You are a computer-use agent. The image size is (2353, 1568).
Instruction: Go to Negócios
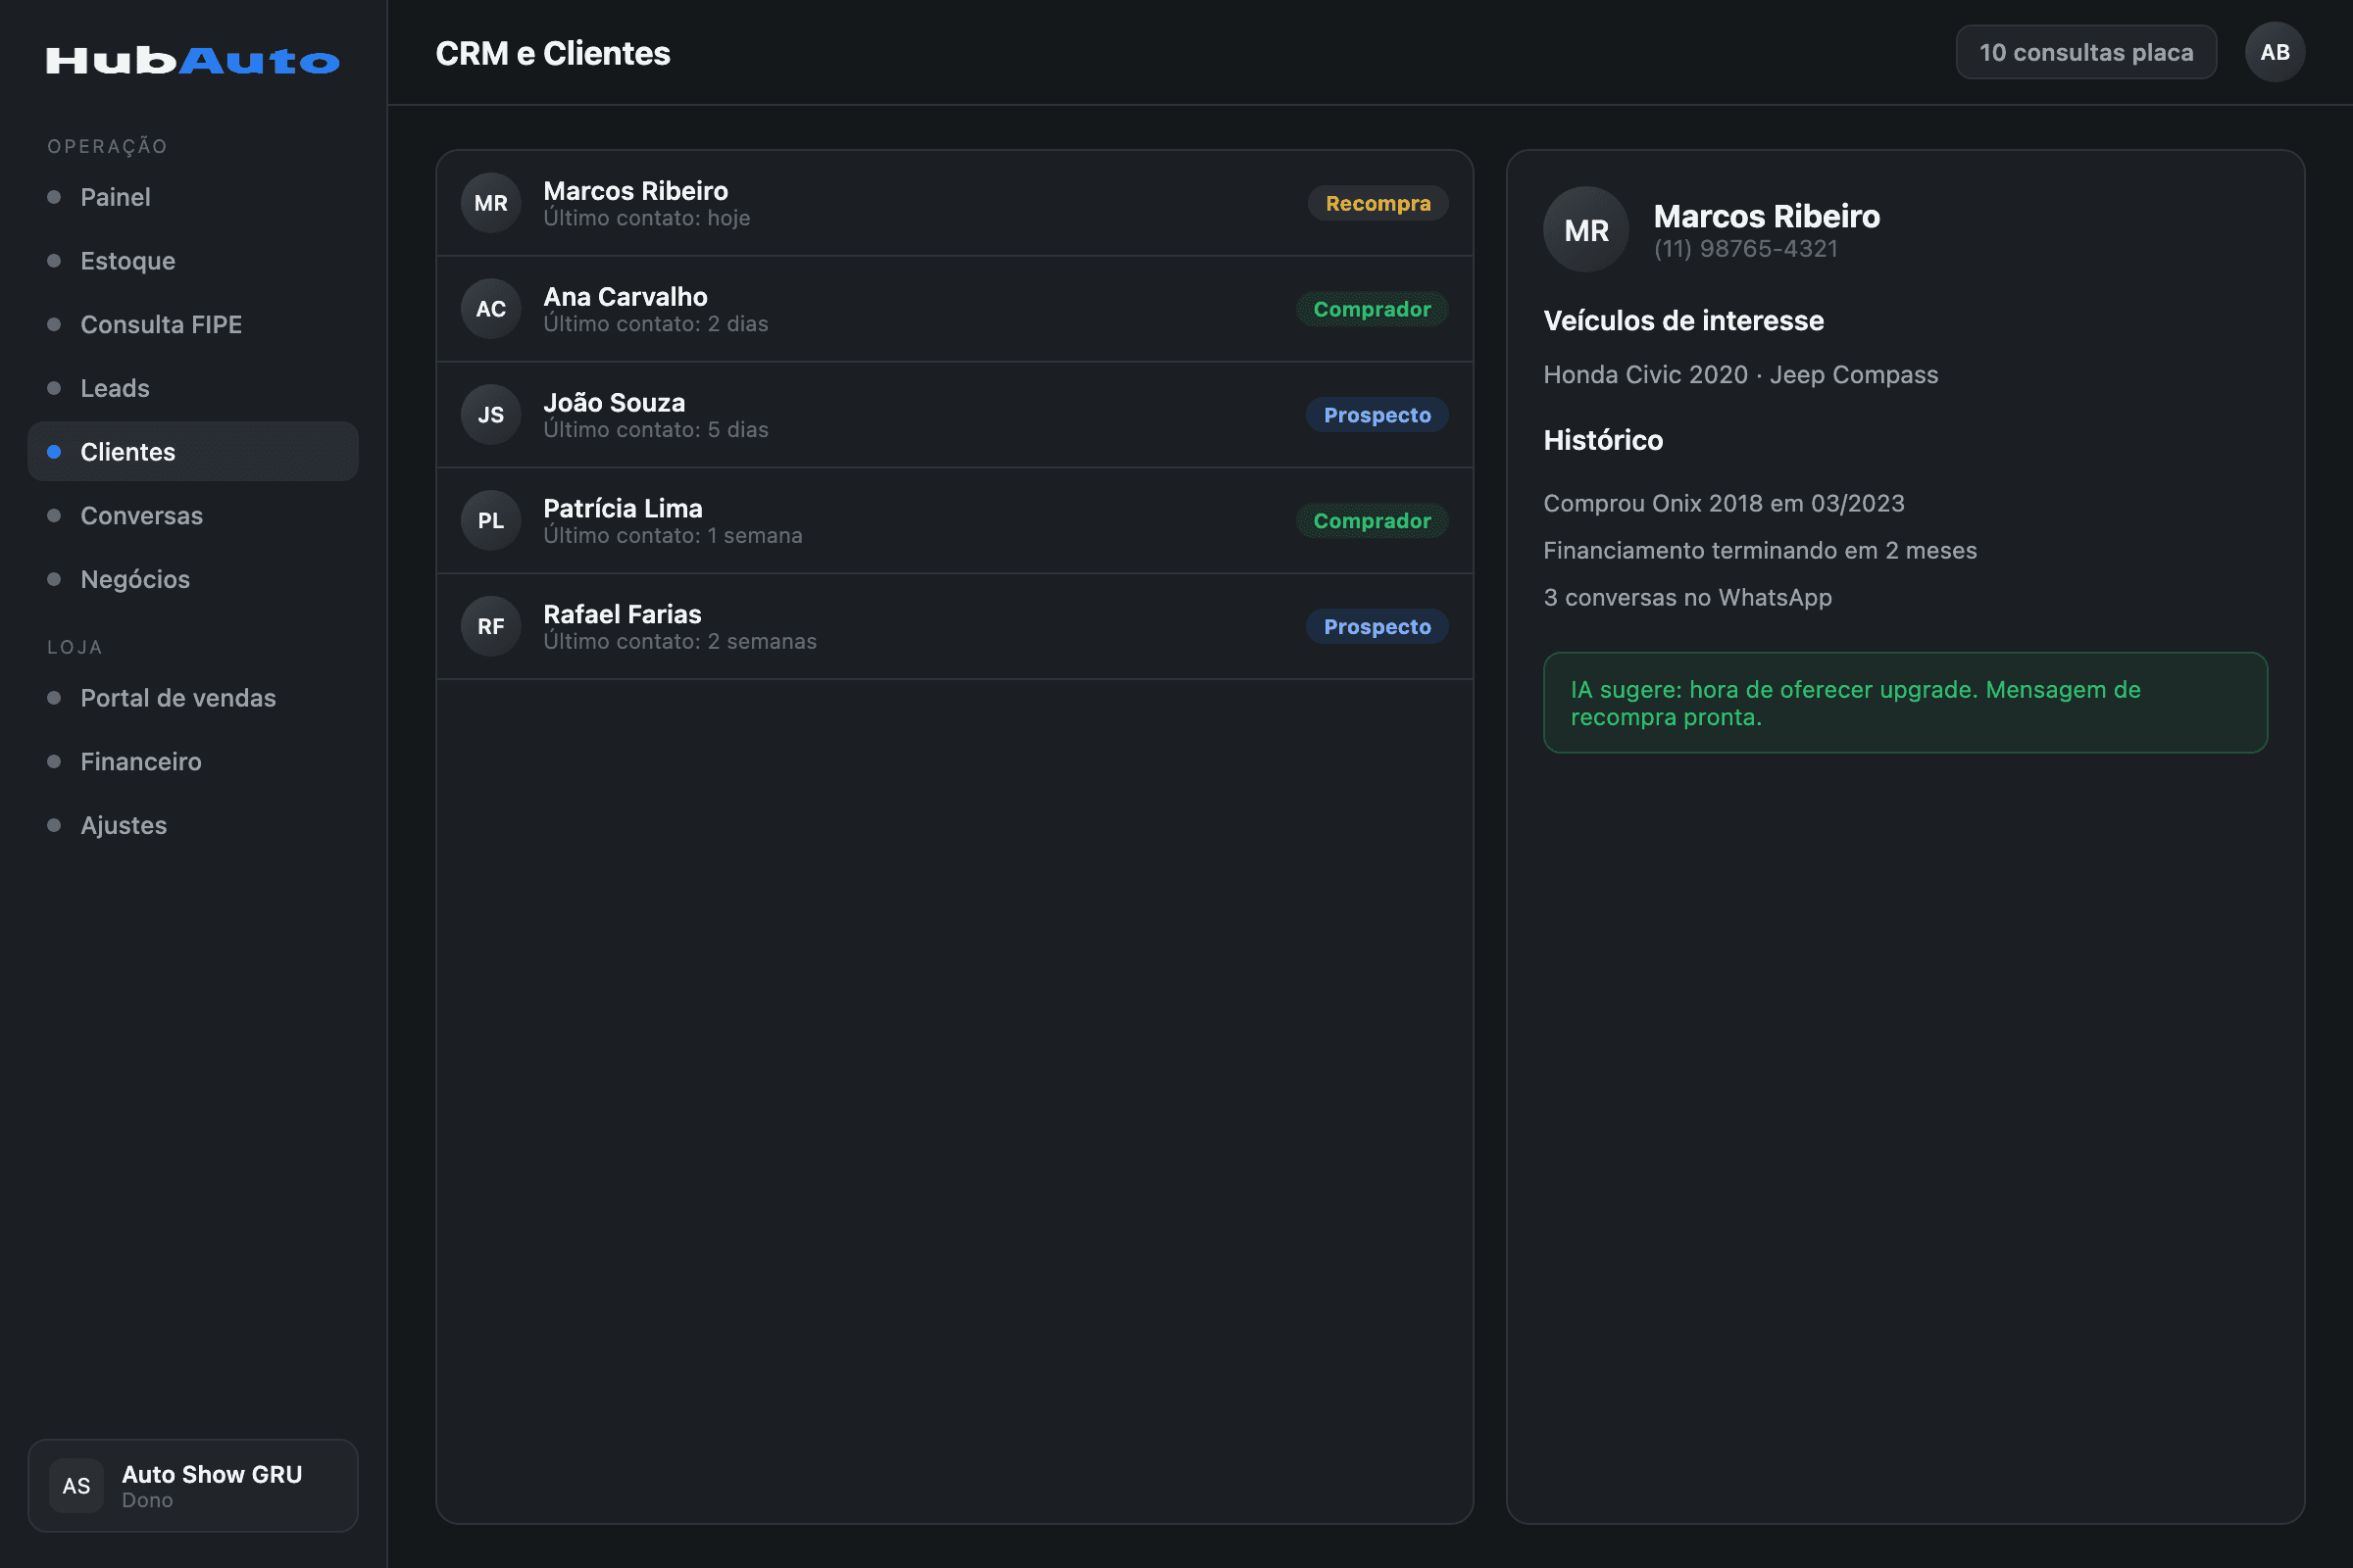click(x=193, y=579)
